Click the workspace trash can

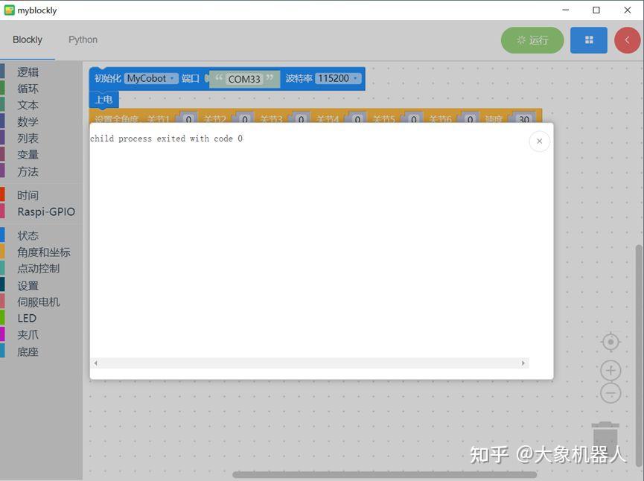tap(605, 432)
